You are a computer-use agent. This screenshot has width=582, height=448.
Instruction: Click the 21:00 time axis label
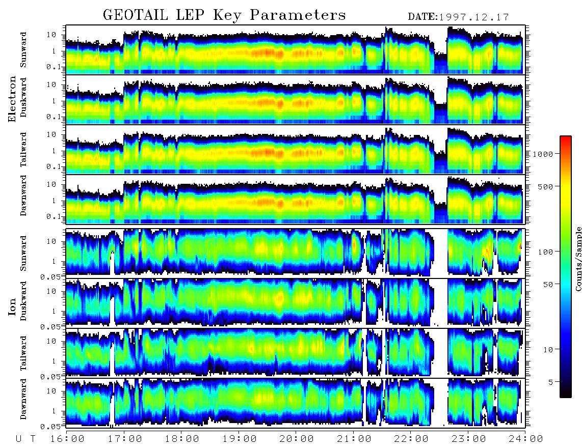tap(354, 439)
